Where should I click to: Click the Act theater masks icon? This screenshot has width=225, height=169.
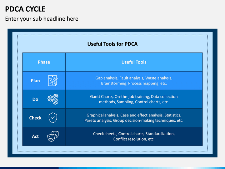(53, 136)
